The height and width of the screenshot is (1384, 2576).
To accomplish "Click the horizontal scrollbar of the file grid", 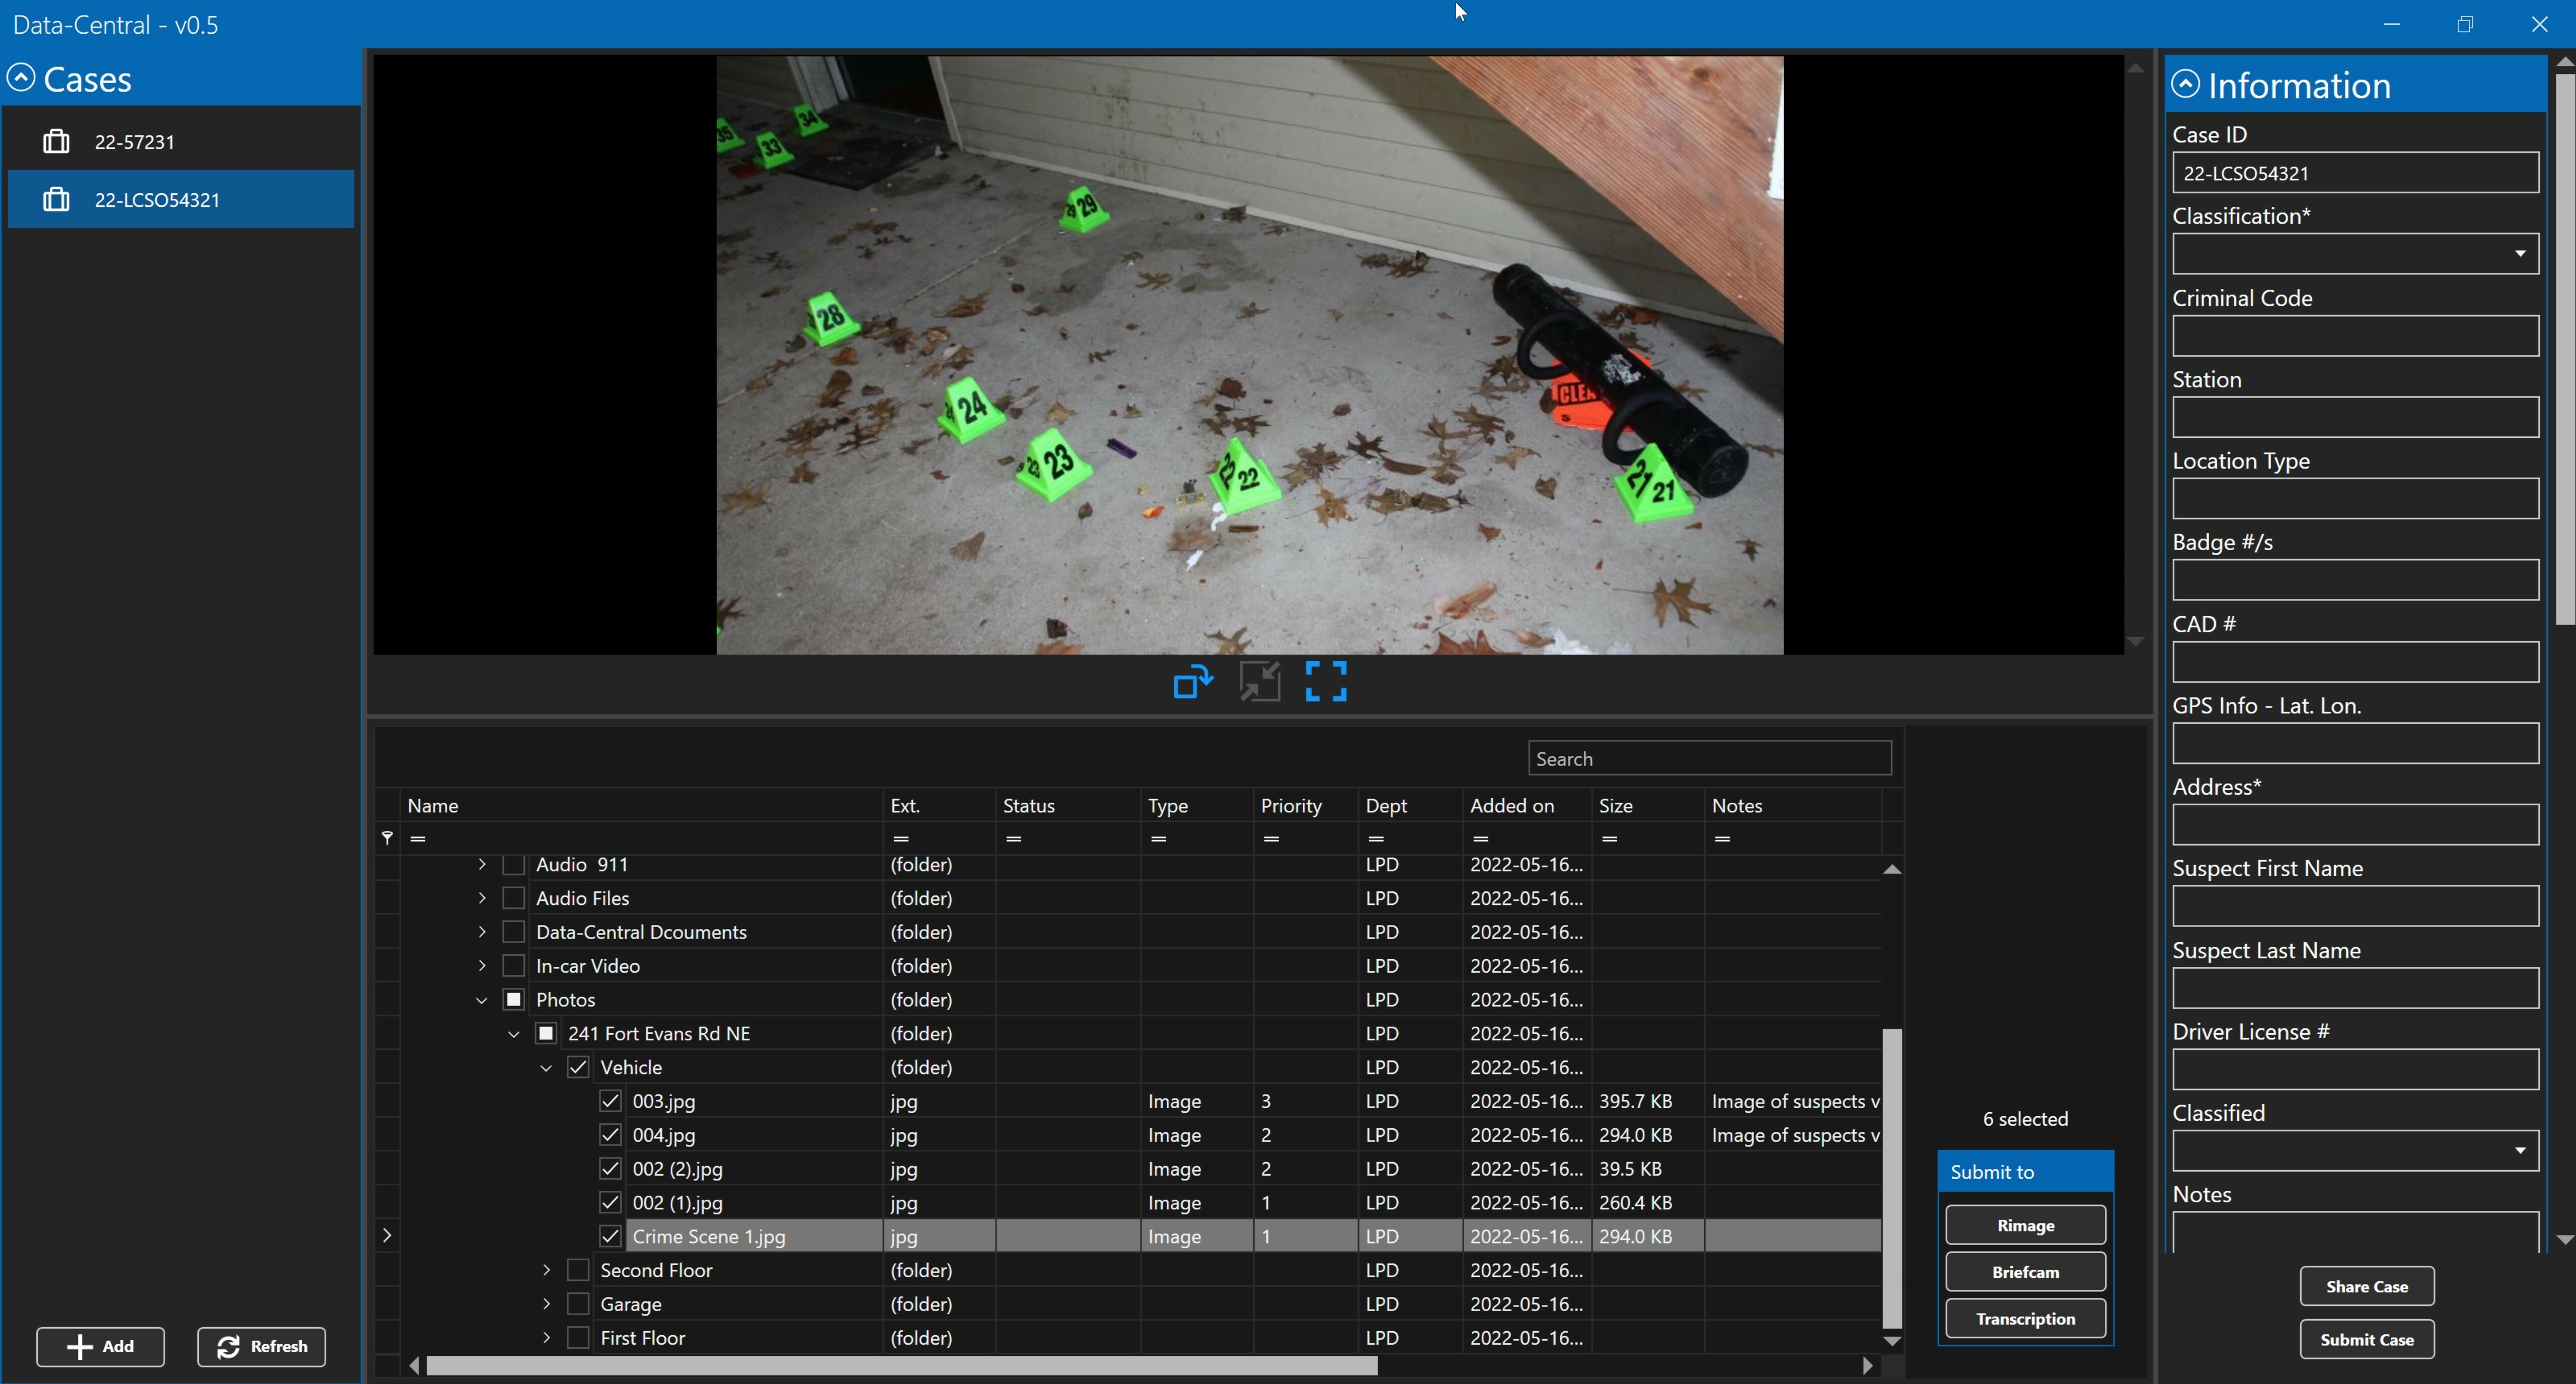I will coord(901,1366).
